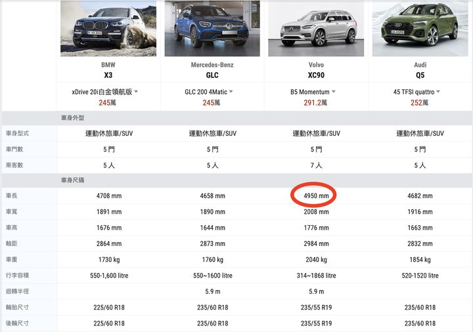Select the 245萬 price under GLC
The image size is (473, 332).
pyautogui.click(x=211, y=103)
